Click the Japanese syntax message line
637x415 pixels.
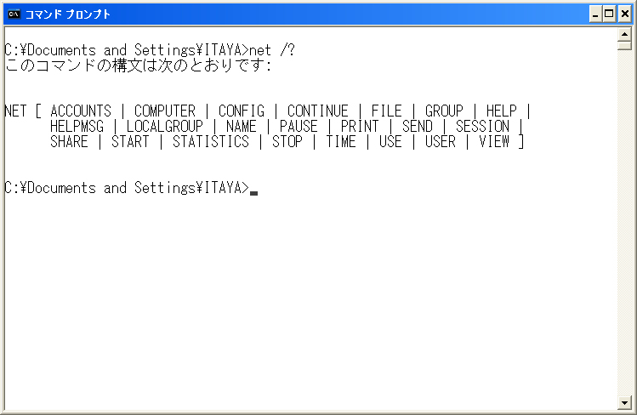pos(138,65)
